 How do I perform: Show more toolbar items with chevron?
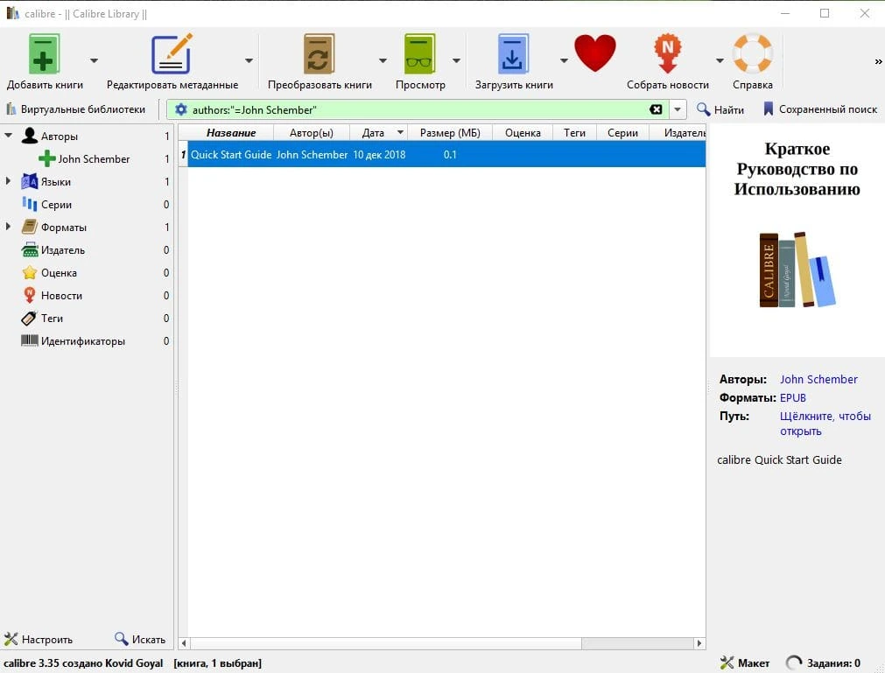click(878, 61)
